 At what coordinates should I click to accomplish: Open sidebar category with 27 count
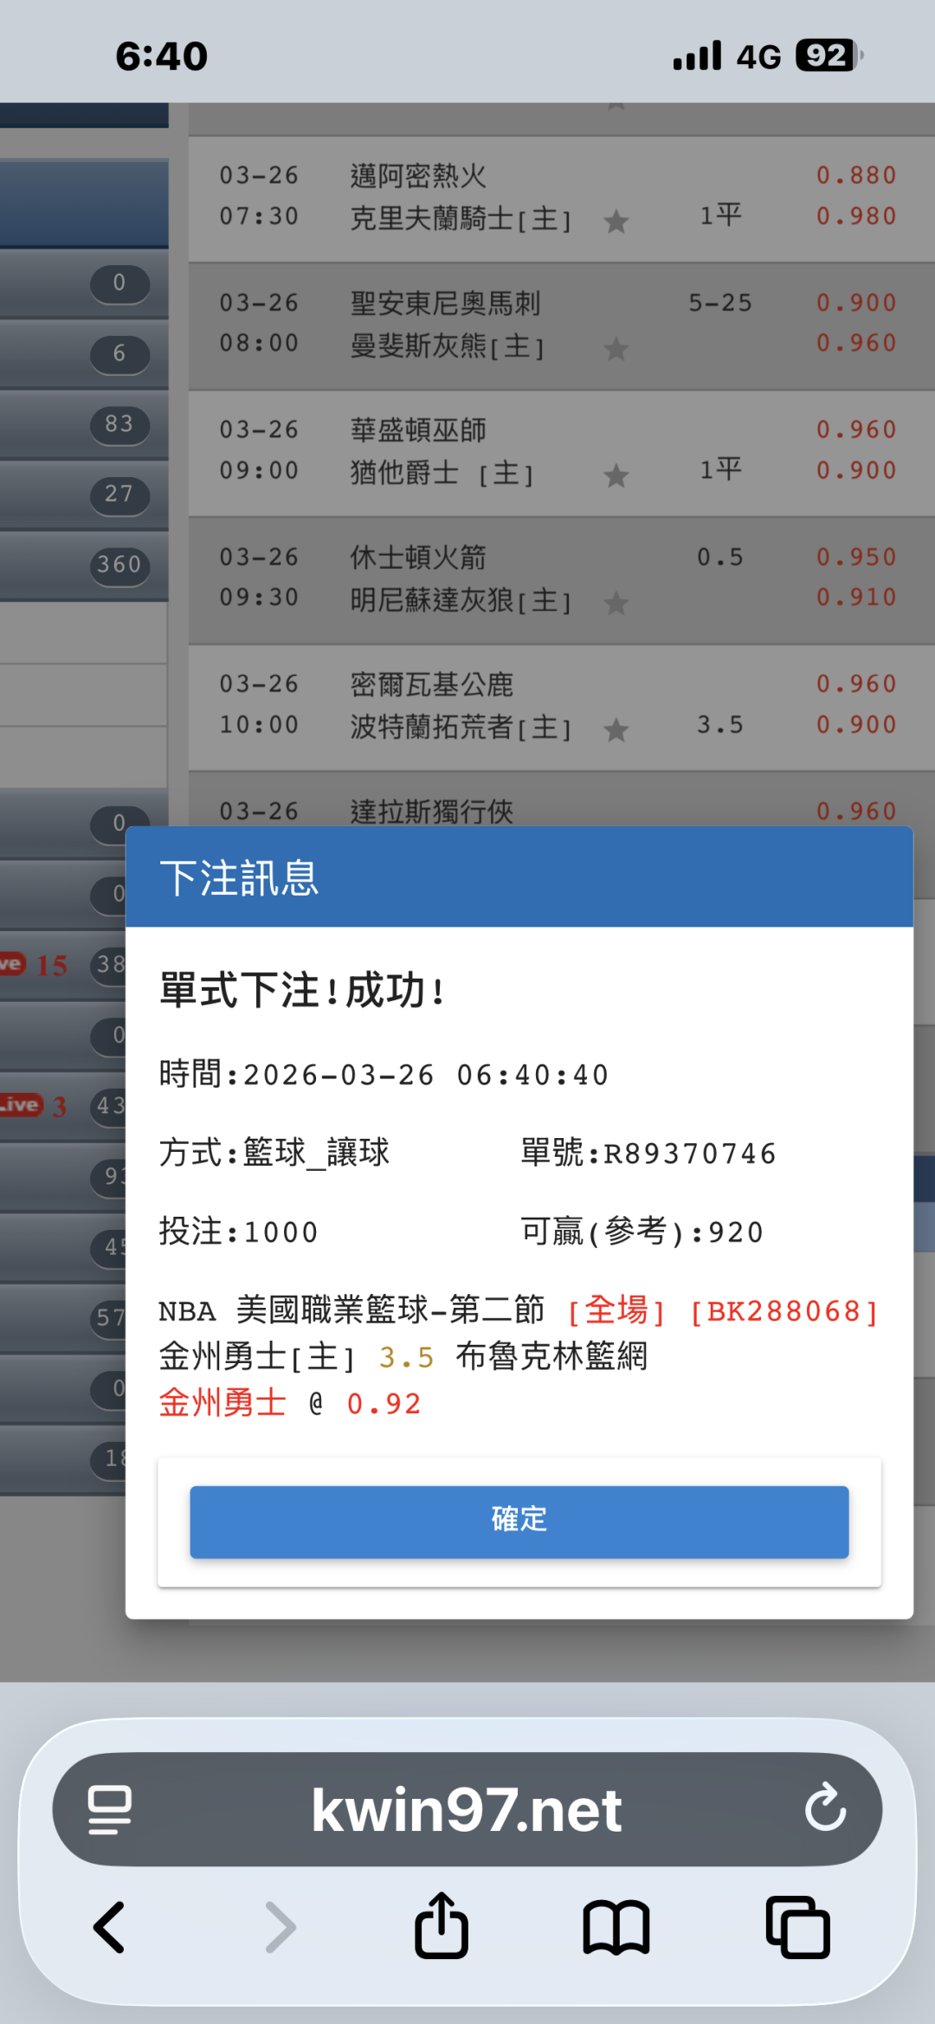click(84, 495)
